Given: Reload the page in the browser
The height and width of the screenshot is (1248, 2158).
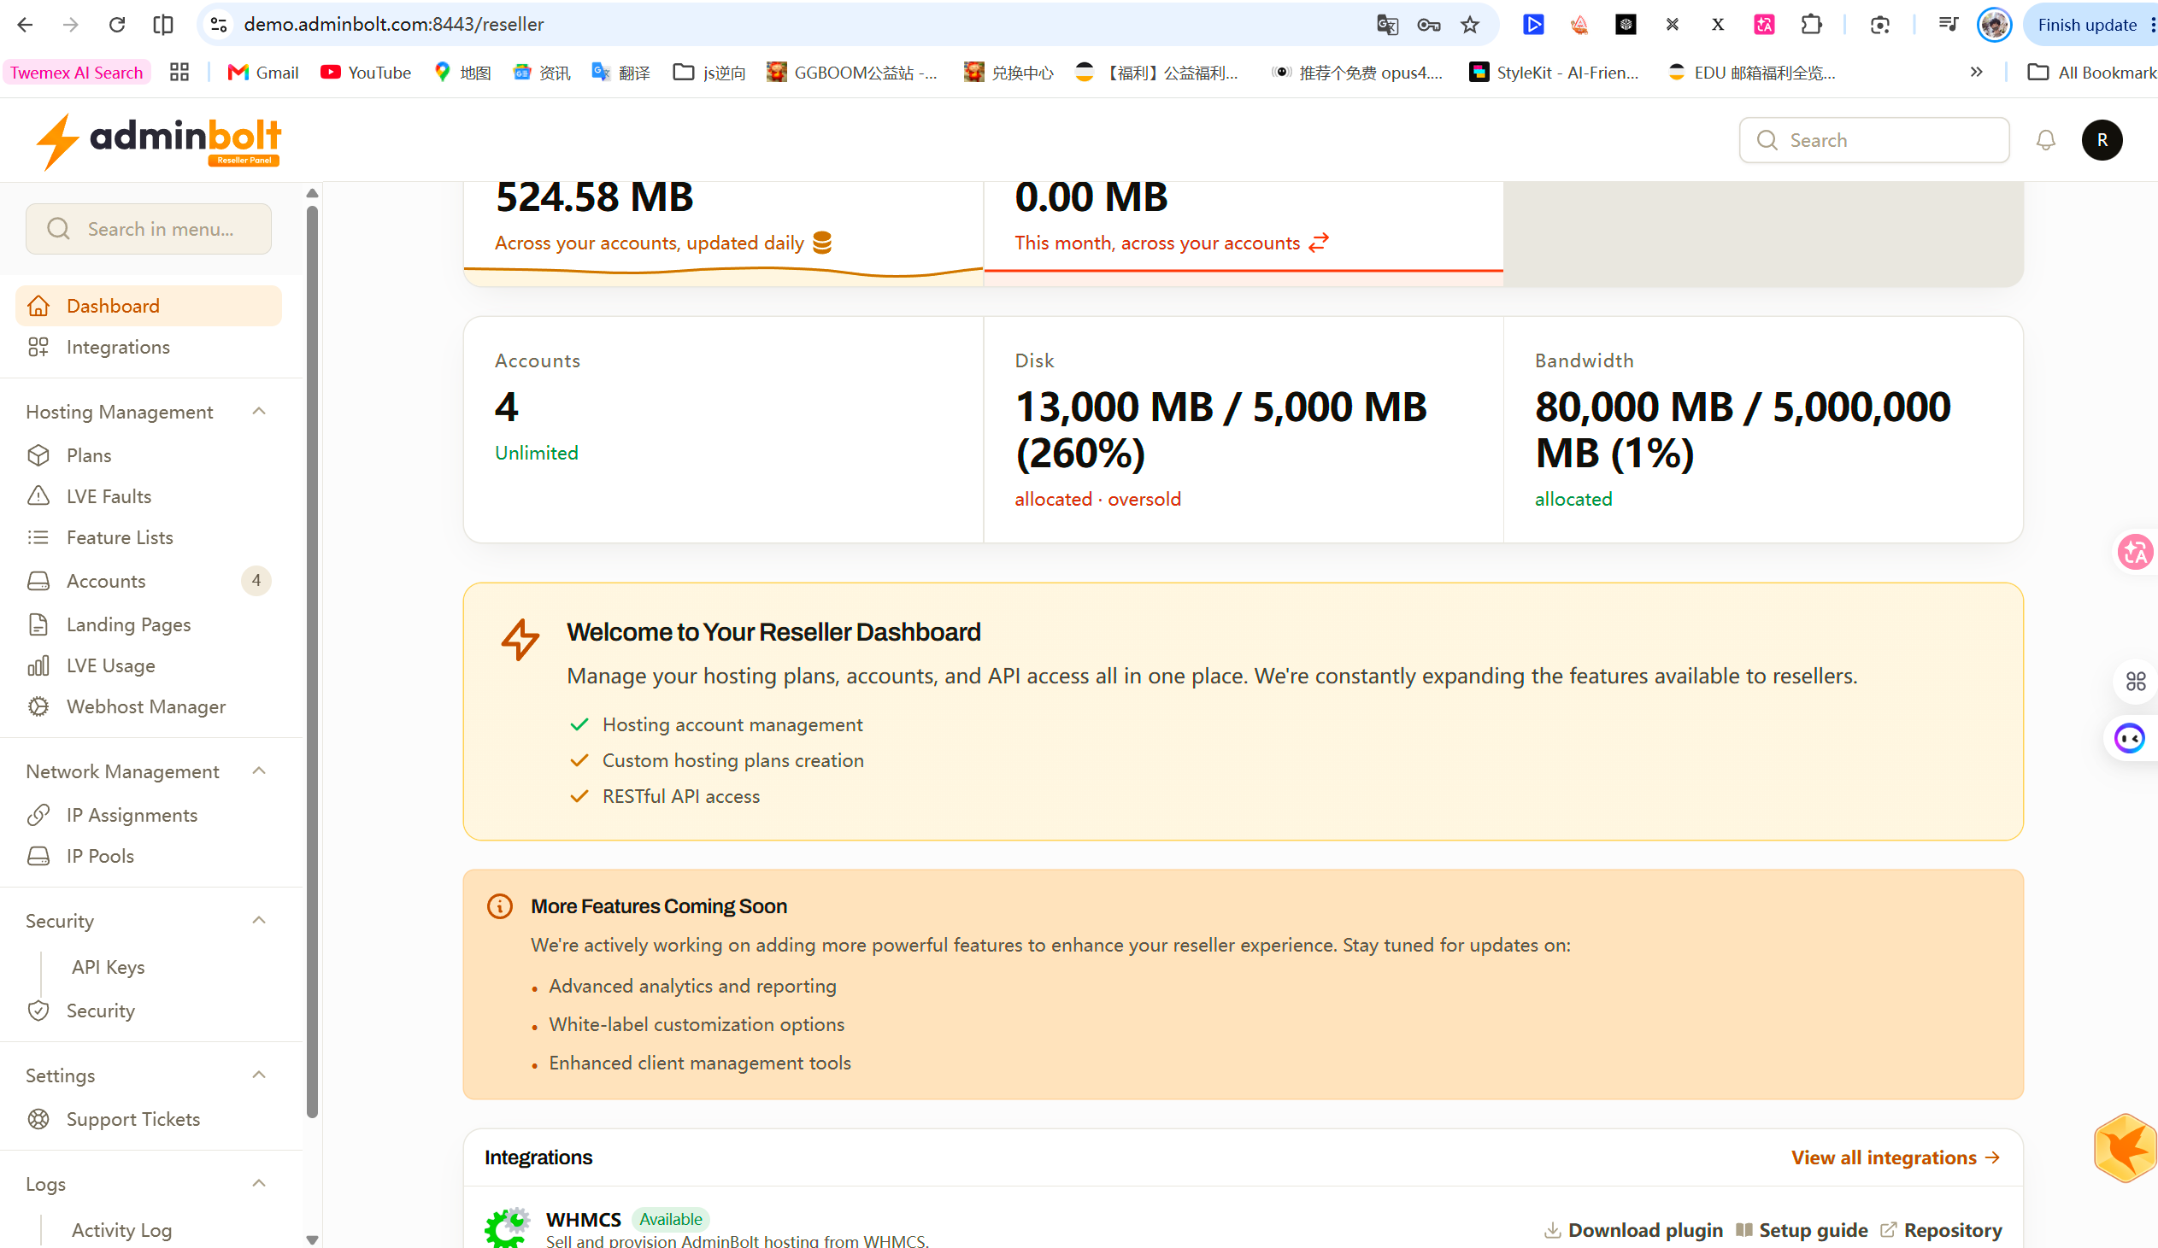Looking at the screenshot, I should pos(117,25).
